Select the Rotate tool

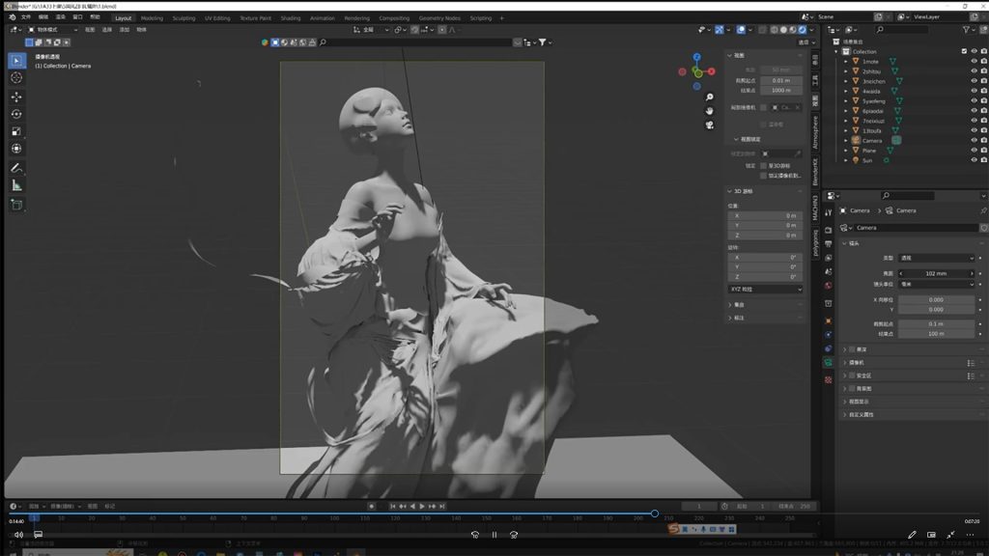coord(16,114)
